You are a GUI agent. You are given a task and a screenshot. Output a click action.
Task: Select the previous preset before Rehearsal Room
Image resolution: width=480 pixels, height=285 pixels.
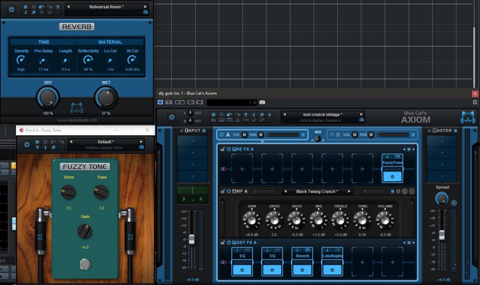pyautogui.click(x=68, y=6)
